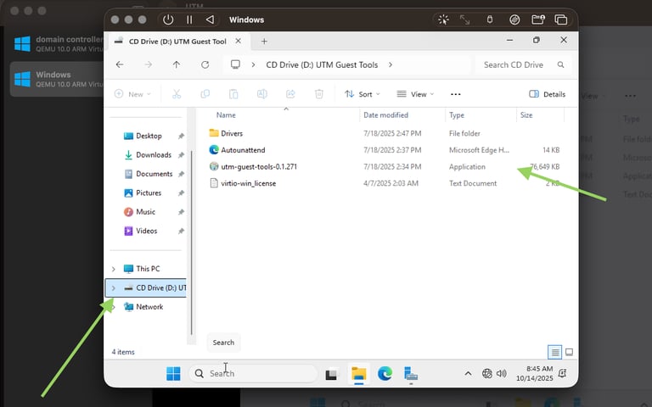
Task: Select the CD Drive (D:) UTM Guest Tool tab
Action: point(177,41)
